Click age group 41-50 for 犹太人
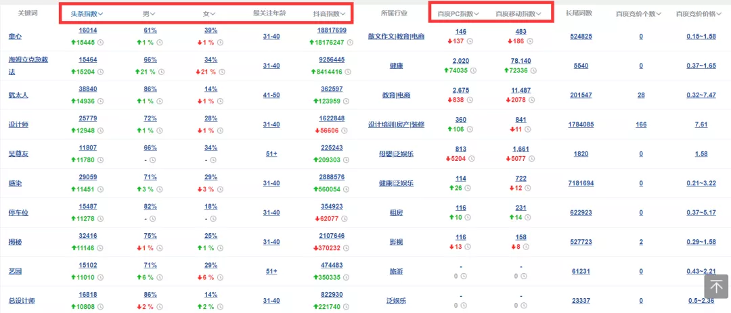The image size is (731, 313). click(271, 95)
